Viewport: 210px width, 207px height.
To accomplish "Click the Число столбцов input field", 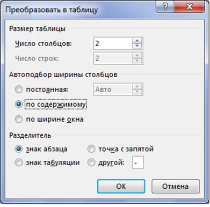I will pos(113,43).
